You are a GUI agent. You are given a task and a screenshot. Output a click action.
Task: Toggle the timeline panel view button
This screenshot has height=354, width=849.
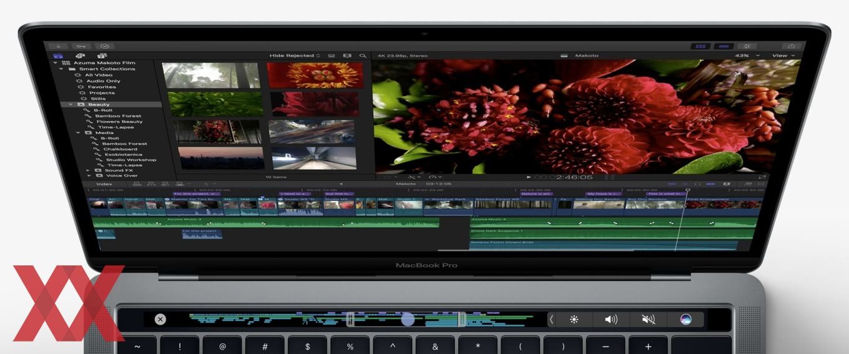(724, 46)
